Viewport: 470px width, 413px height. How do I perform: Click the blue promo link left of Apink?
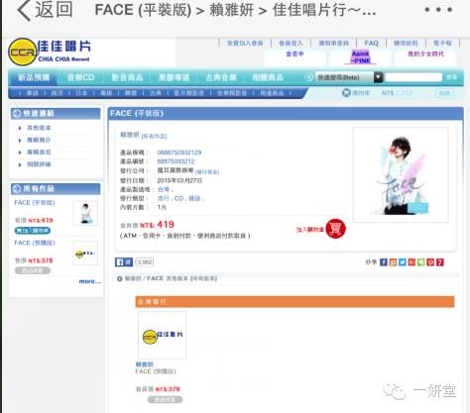(294, 53)
